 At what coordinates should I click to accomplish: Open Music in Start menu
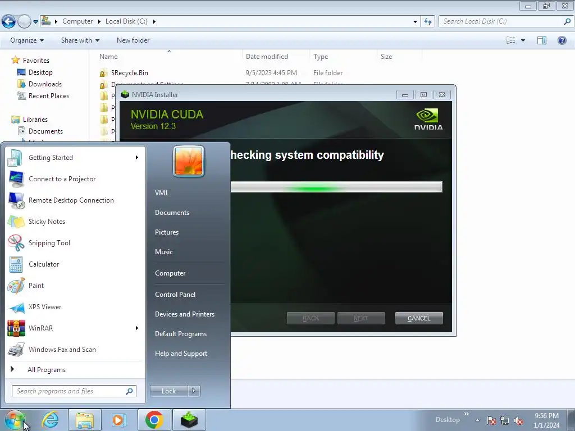(164, 252)
